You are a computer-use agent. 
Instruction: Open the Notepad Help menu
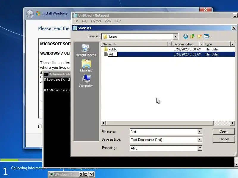[118, 21]
